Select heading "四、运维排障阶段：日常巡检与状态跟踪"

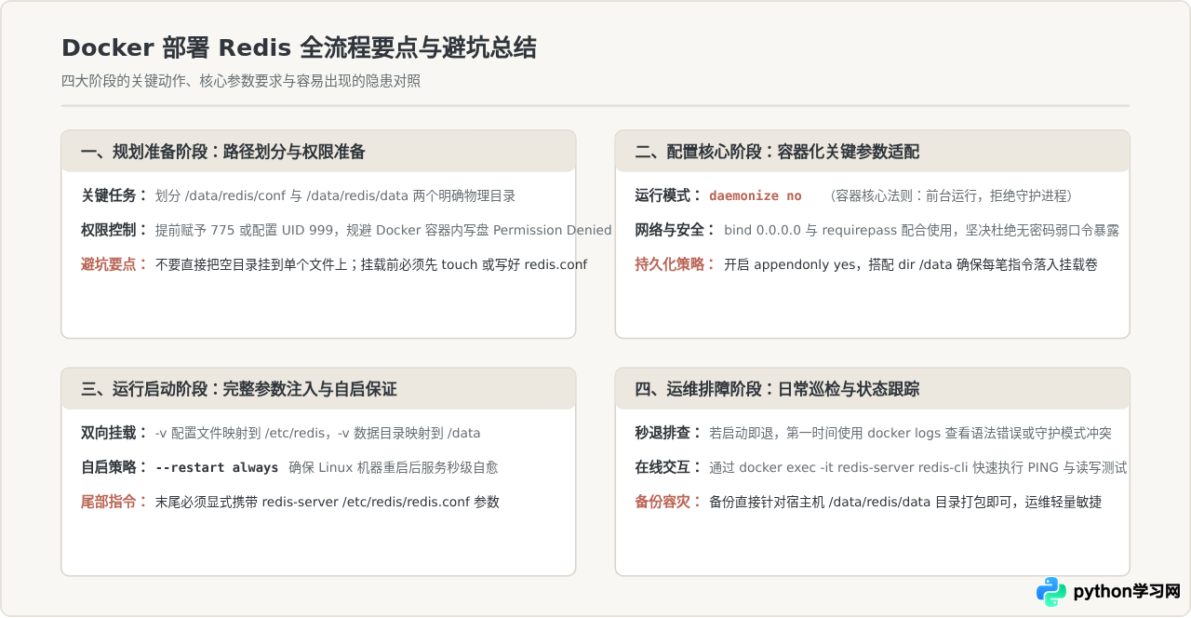[x=778, y=389]
